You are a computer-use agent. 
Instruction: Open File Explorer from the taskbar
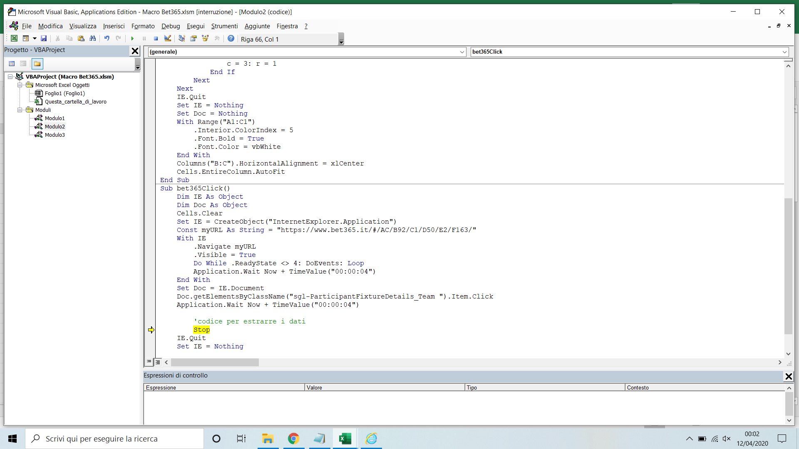268,439
